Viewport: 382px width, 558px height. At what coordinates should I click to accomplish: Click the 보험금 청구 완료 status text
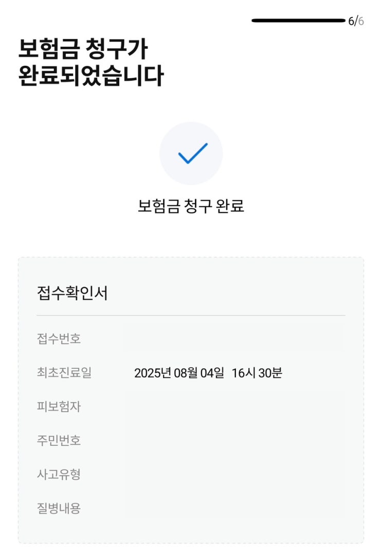[191, 206]
